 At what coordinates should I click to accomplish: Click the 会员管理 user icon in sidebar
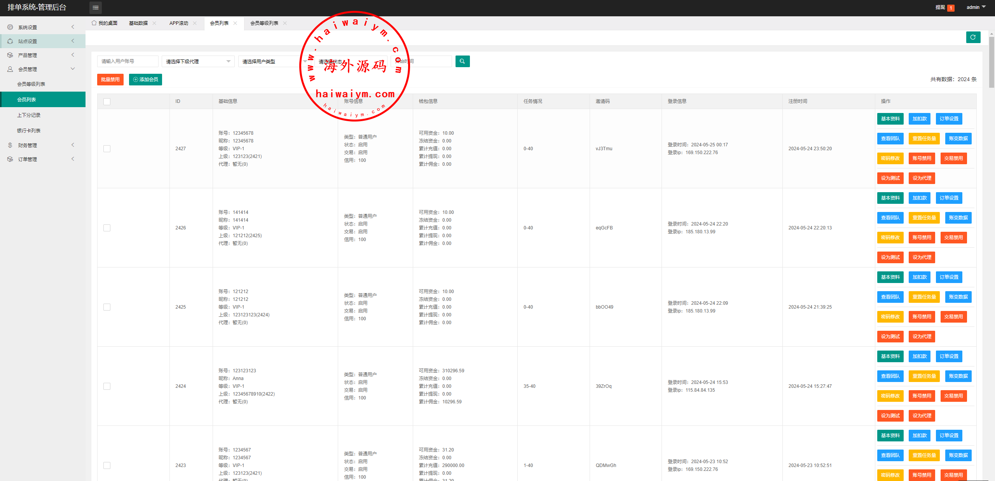pyautogui.click(x=10, y=69)
